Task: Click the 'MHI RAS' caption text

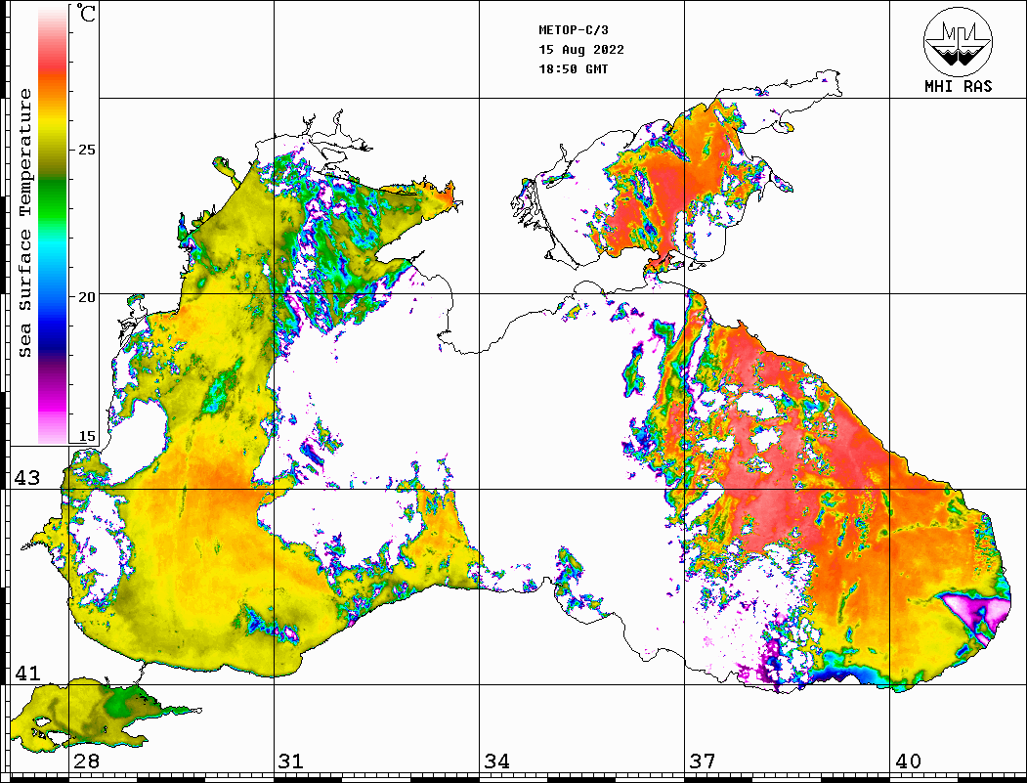Action: click(958, 86)
